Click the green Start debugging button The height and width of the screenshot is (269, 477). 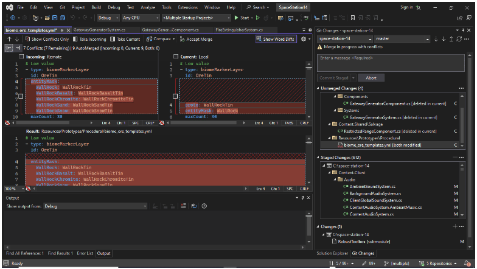(x=242, y=18)
